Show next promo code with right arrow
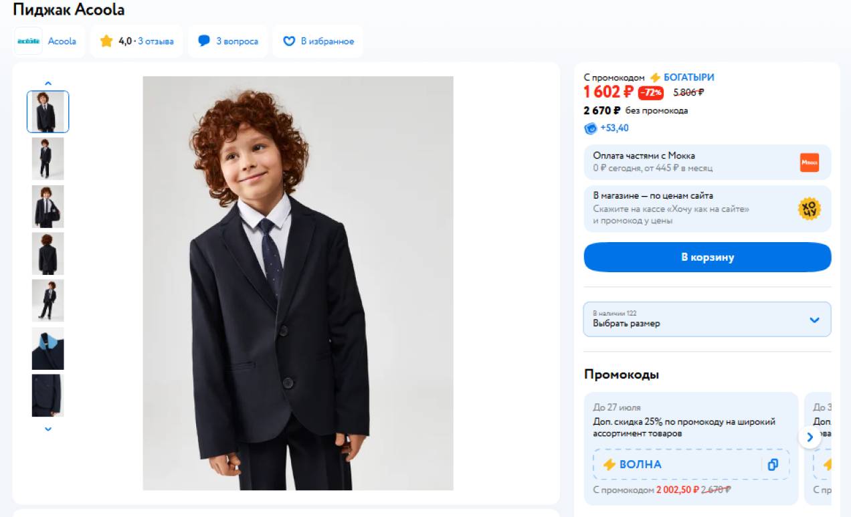Image resolution: width=851 pixels, height=517 pixels. (x=810, y=437)
